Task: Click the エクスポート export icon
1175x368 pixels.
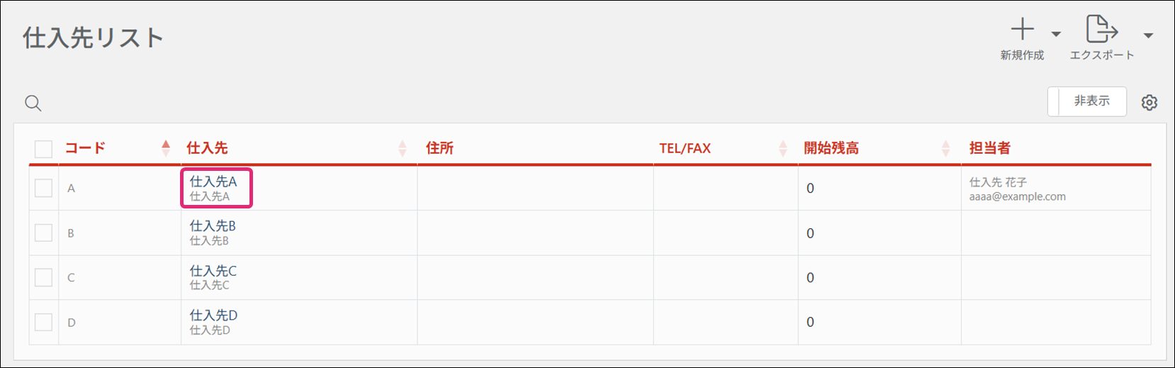Action: coord(1101,30)
